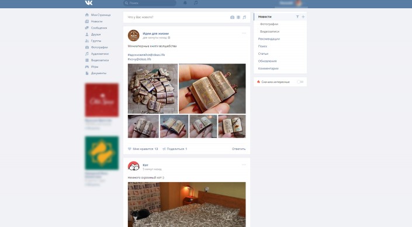Open the large open-book photo in hand
The width and height of the screenshot is (412, 227).
(212, 89)
